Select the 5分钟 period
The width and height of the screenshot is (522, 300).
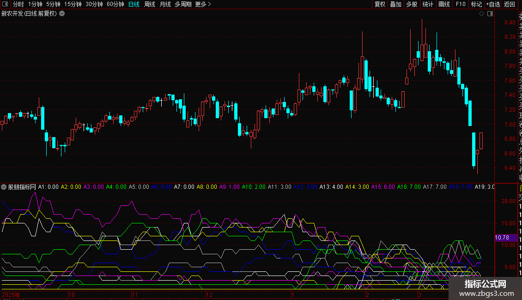(x=53, y=5)
